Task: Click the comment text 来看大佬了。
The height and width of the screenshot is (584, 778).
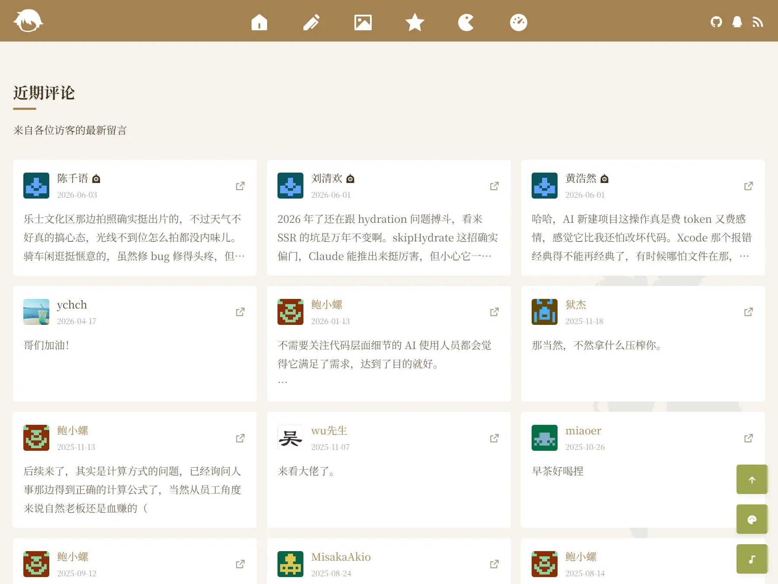Action: 306,471
